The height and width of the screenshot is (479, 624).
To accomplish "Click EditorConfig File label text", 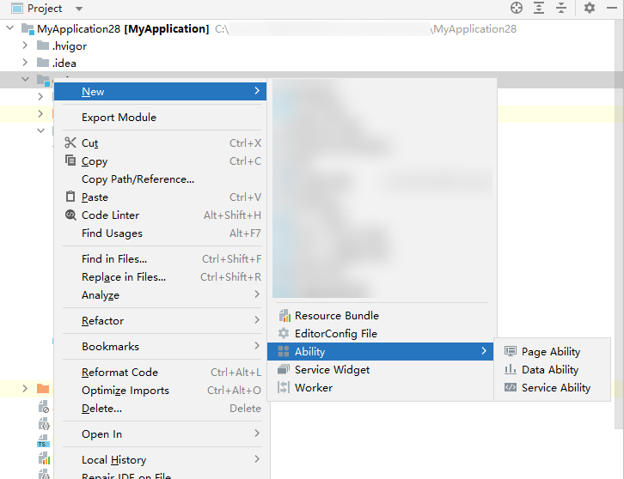I will pos(336,334).
